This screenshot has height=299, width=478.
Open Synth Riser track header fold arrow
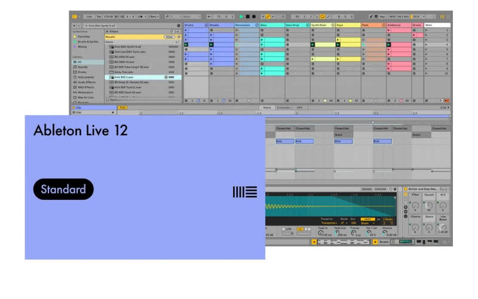[x=333, y=25]
